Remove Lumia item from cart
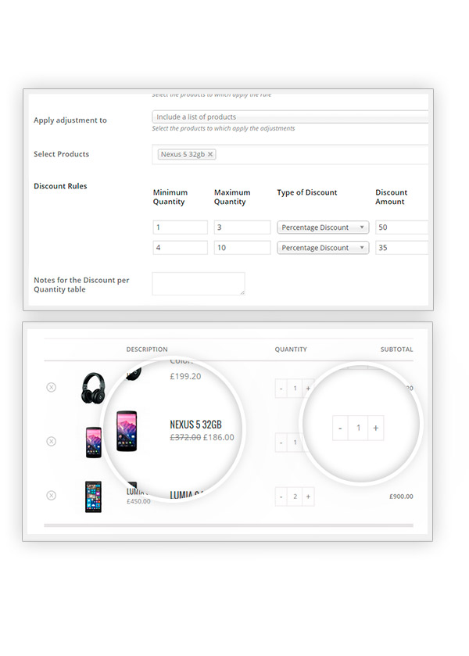 (51, 496)
